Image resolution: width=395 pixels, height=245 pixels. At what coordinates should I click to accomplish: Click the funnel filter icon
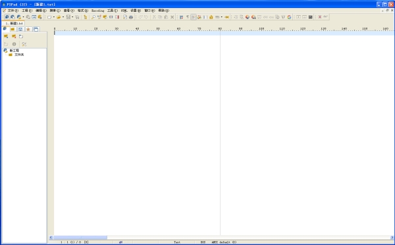283,17
